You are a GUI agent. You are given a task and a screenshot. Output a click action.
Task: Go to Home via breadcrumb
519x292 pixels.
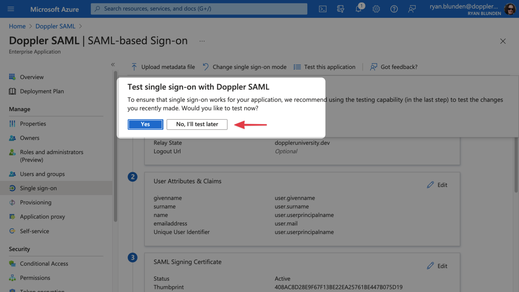pos(17,26)
